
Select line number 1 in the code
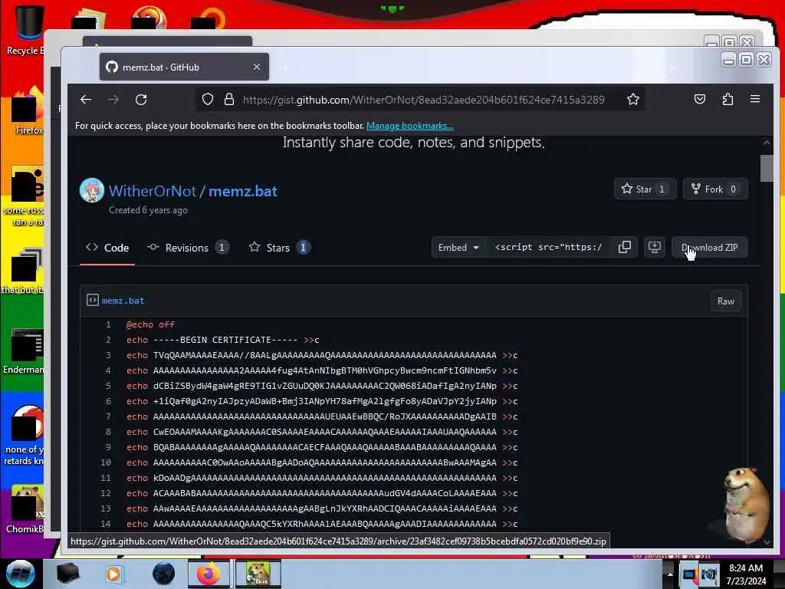pyautogui.click(x=107, y=324)
